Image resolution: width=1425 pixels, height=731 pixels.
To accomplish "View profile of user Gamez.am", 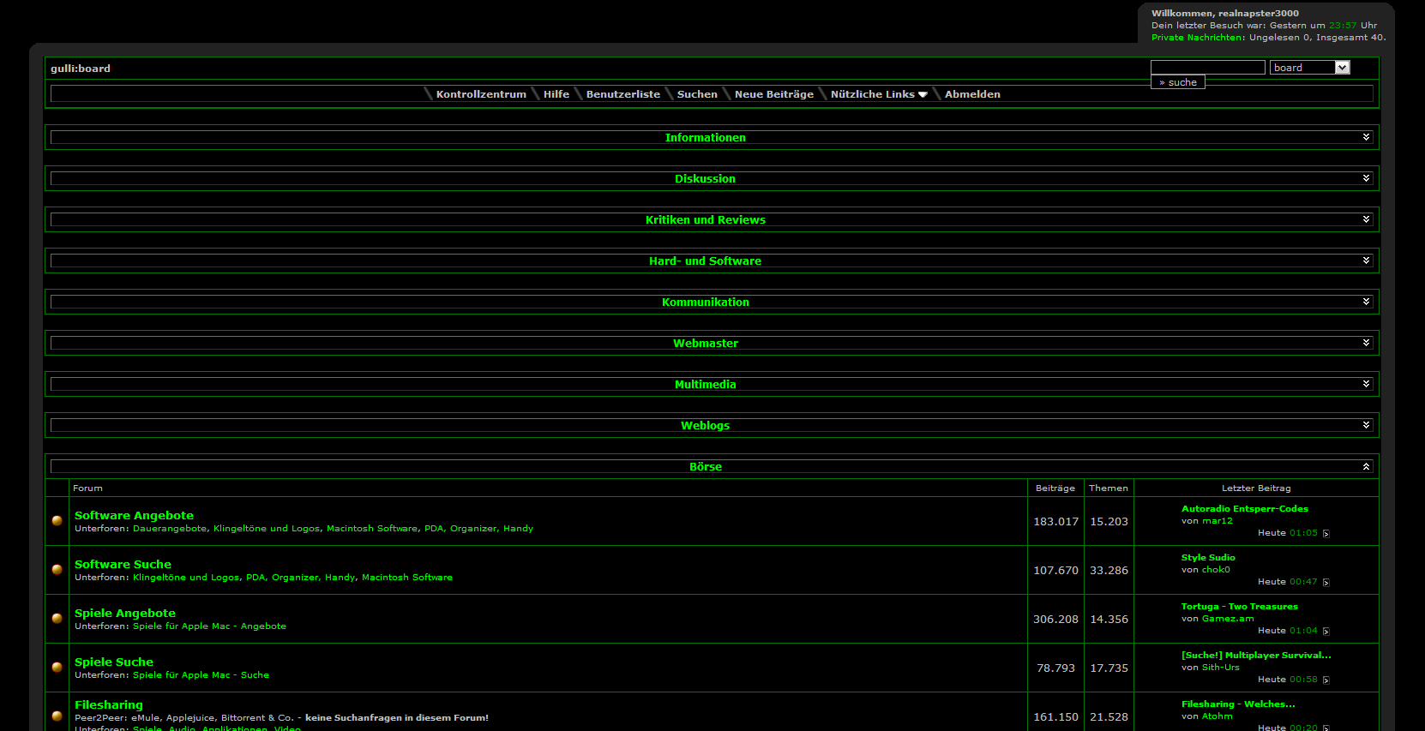I will [x=1228, y=619].
